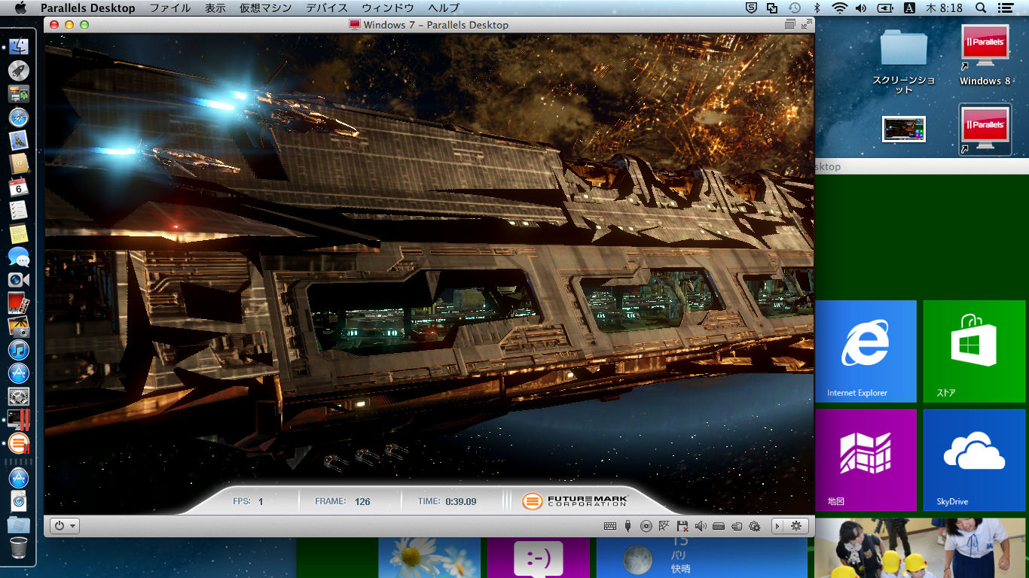Open Spotlight search magnifier in menu bar
The height and width of the screenshot is (578, 1029).
tap(981, 8)
